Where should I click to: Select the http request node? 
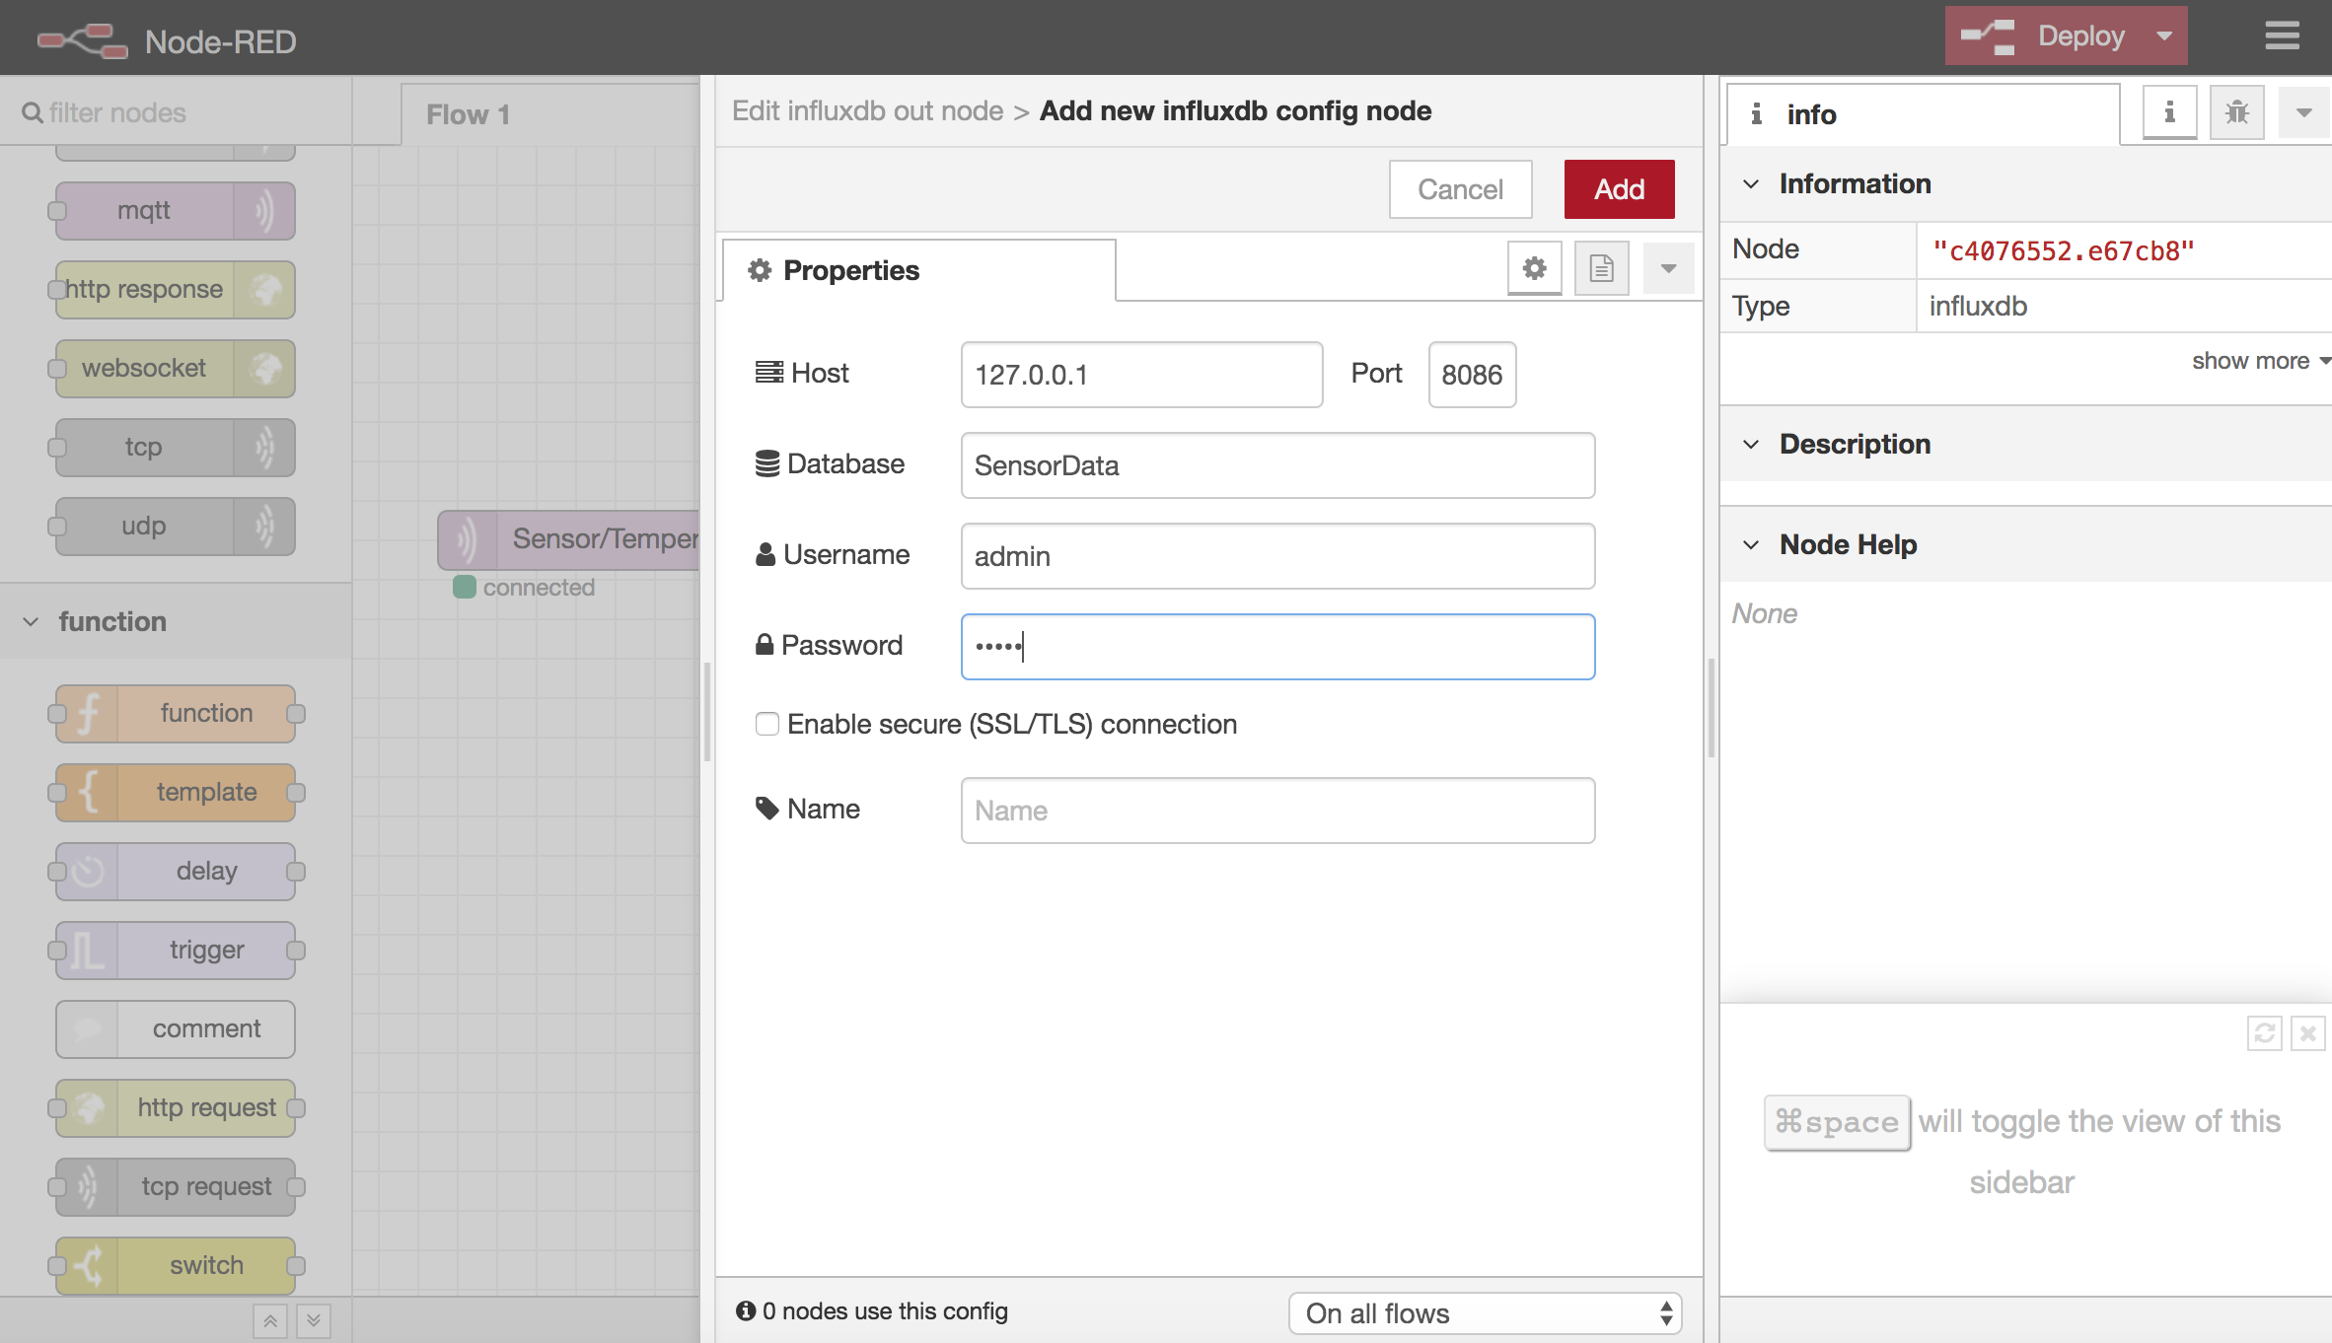[x=175, y=1107]
